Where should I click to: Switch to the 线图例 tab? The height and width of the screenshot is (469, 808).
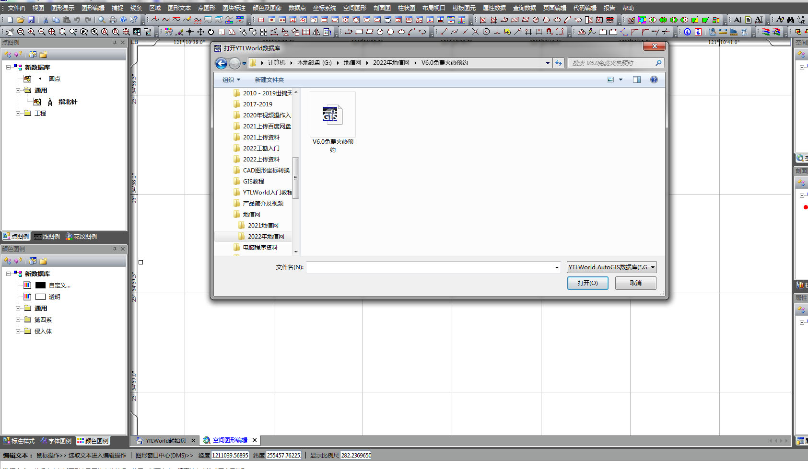(x=47, y=237)
